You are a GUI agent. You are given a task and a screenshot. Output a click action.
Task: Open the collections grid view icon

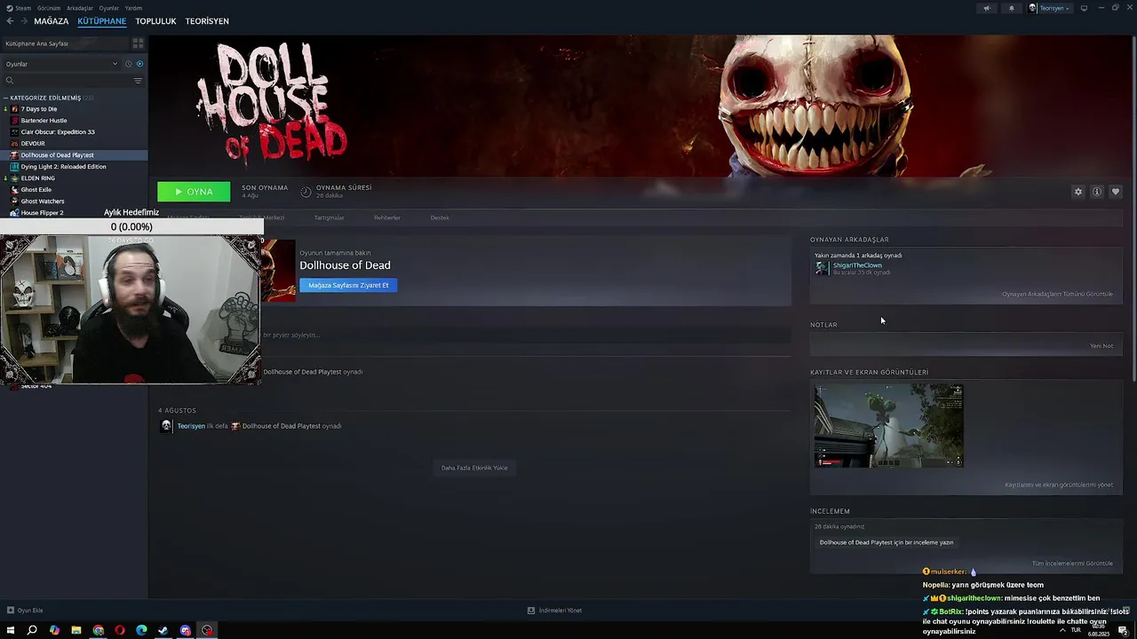point(138,43)
